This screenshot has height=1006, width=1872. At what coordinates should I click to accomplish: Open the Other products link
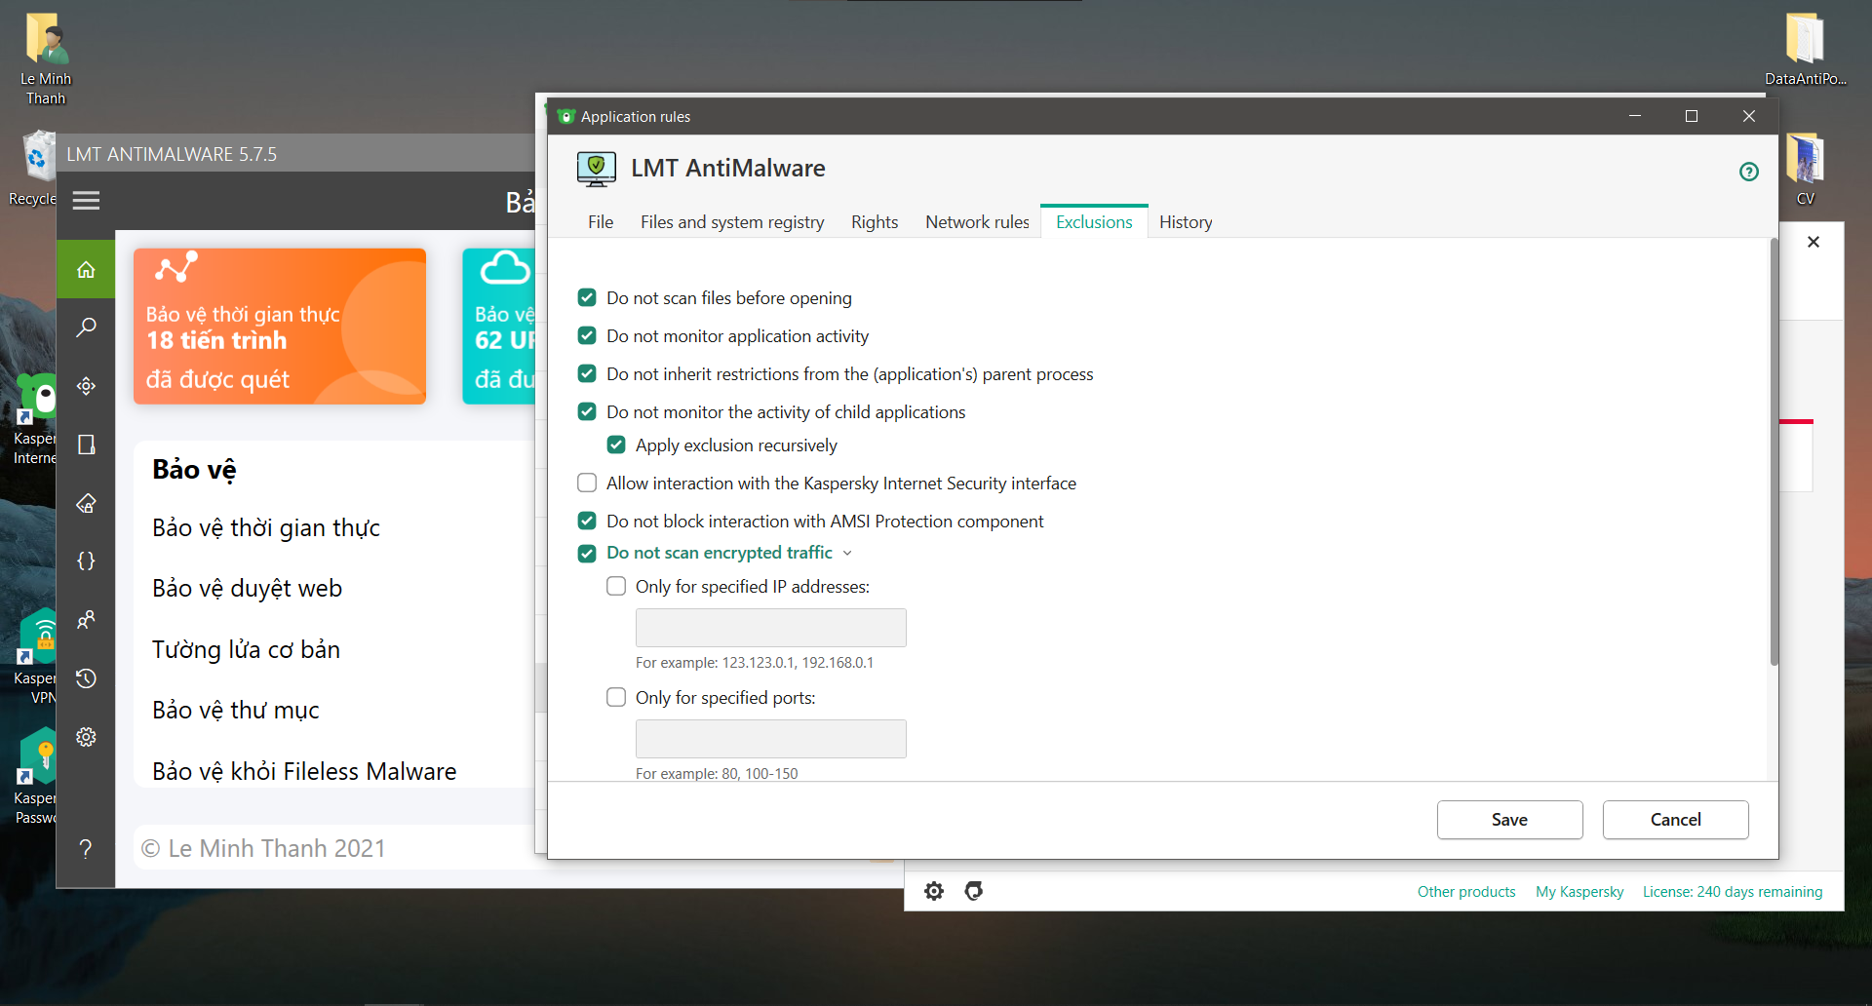1466,892
